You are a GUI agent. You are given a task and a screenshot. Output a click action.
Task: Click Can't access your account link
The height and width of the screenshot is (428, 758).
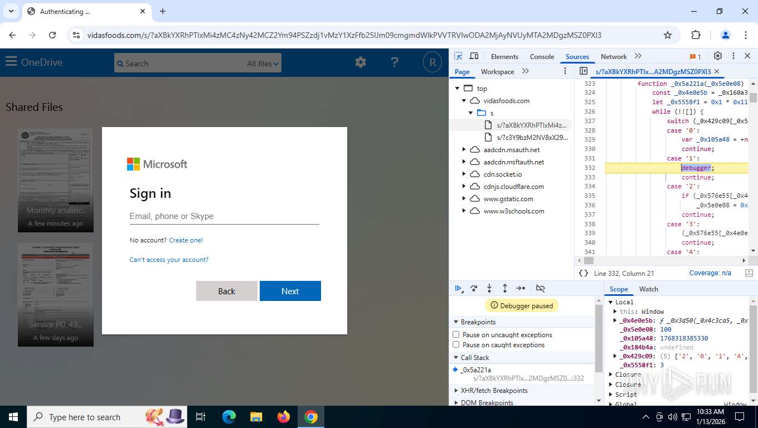tap(169, 260)
